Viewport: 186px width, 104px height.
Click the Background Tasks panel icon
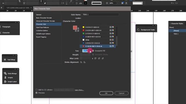pyautogui.click(x=138, y=30)
